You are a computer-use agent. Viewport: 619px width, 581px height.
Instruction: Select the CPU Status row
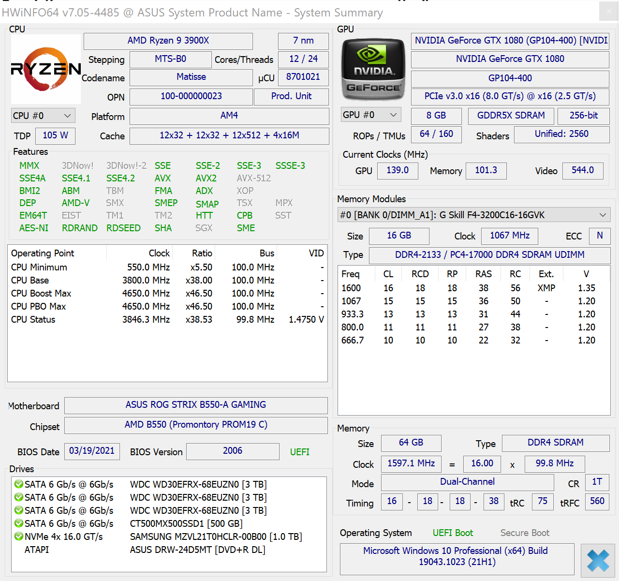[x=167, y=320]
